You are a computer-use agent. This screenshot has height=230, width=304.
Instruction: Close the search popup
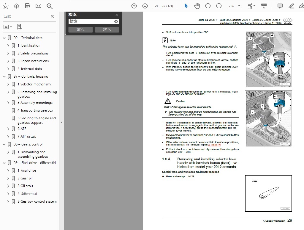point(117,15)
